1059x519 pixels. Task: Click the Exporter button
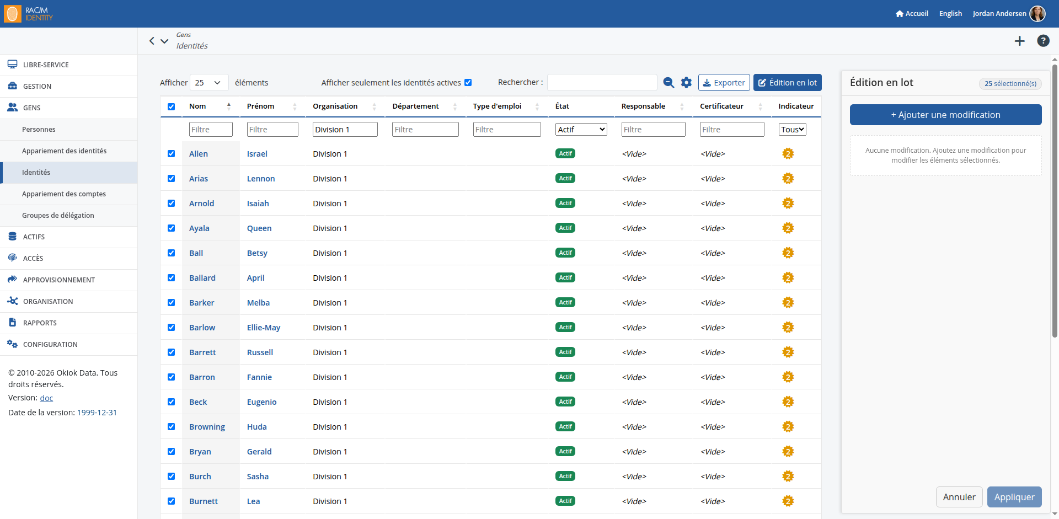(724, 83)
